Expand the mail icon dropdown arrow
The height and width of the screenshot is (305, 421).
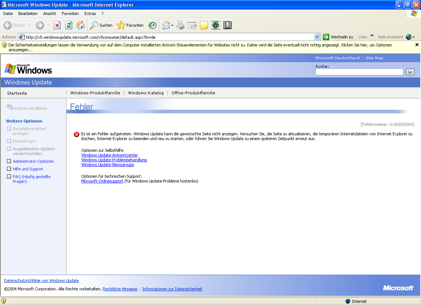point(172,26)
